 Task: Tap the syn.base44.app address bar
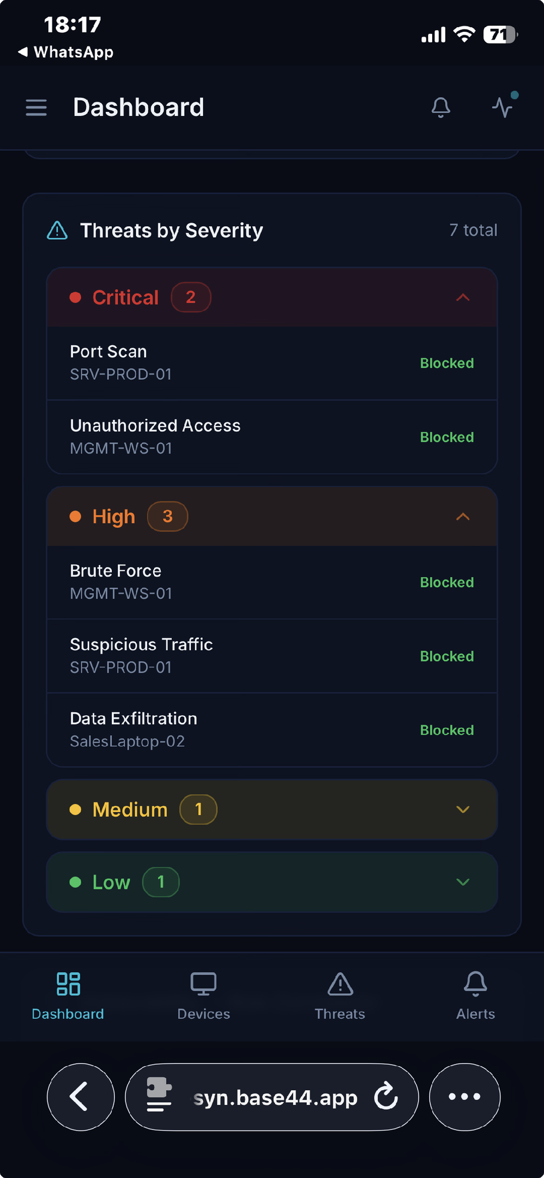tap(275, 1098)
